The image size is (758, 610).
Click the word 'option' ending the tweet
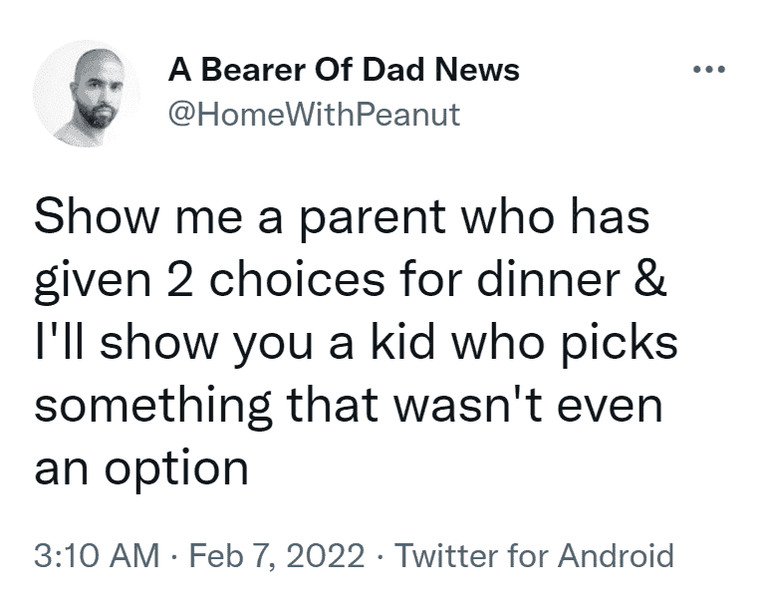pos(177,469)
